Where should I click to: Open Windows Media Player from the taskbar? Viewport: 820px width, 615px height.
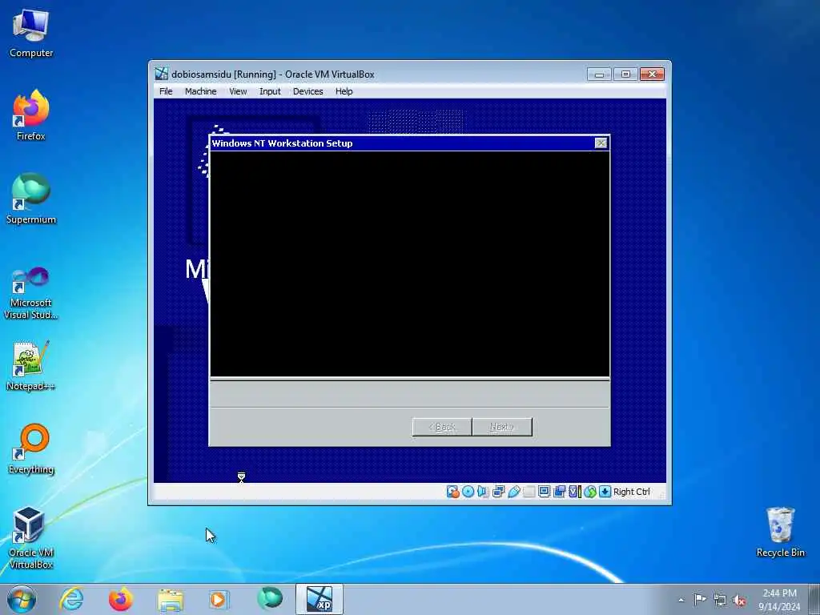(219, 599)
